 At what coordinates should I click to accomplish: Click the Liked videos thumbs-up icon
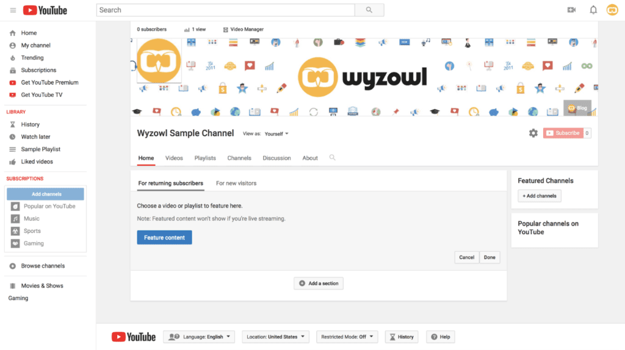click(13, 162)
